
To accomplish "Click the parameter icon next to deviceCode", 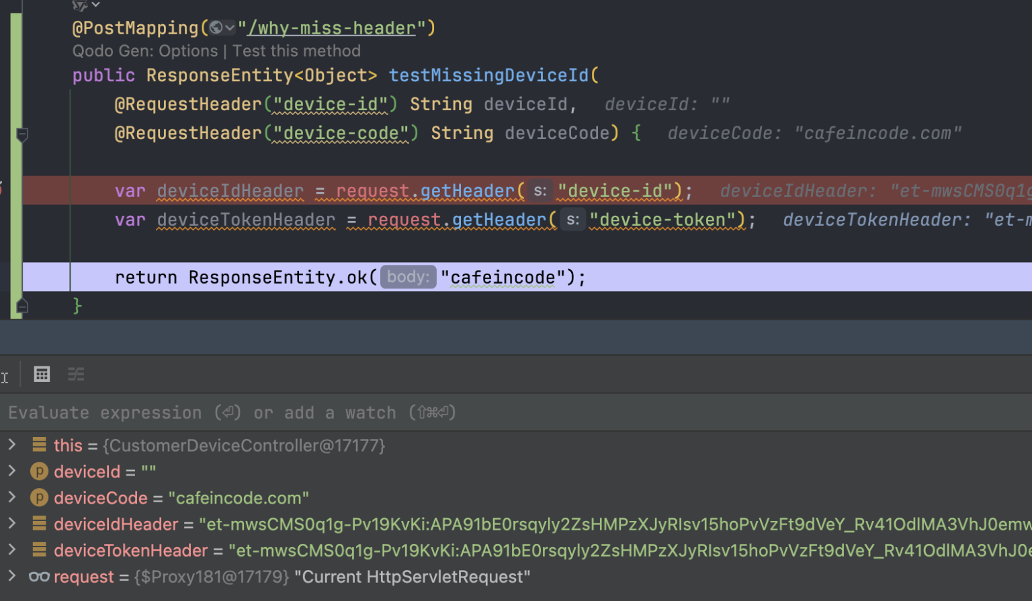I will [39, 498].
